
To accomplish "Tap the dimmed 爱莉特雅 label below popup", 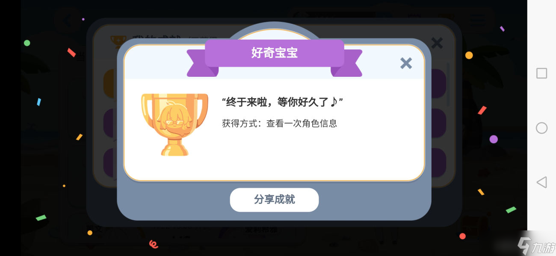I will pyautogui.click(x=261, y=230).
